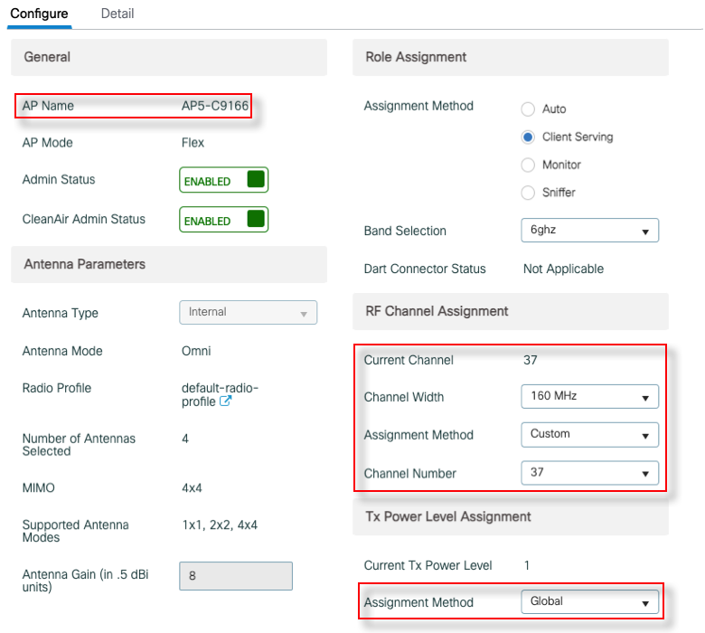Expand the Channel Number 37 dropdown

click(x=589, y=473)
